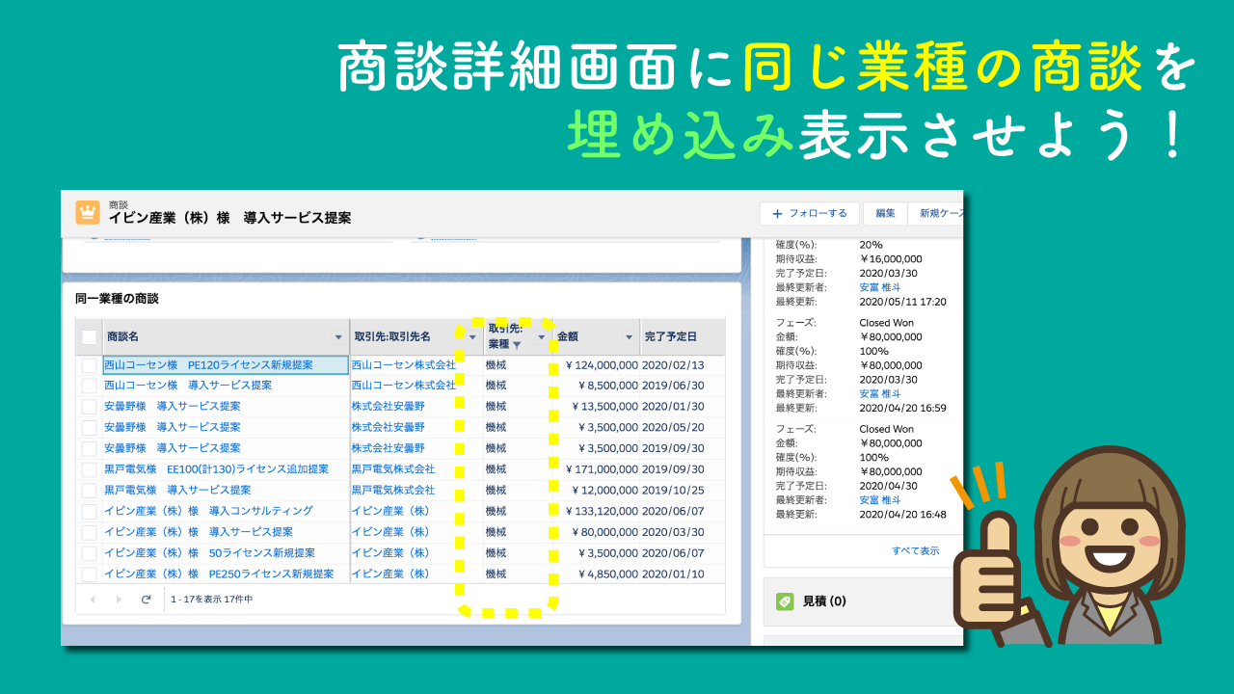Check the 安曇野様 row dated 2020/05/20
Image resolution: width=1234 pixels, height=694 pixels.
click(89, 428)
